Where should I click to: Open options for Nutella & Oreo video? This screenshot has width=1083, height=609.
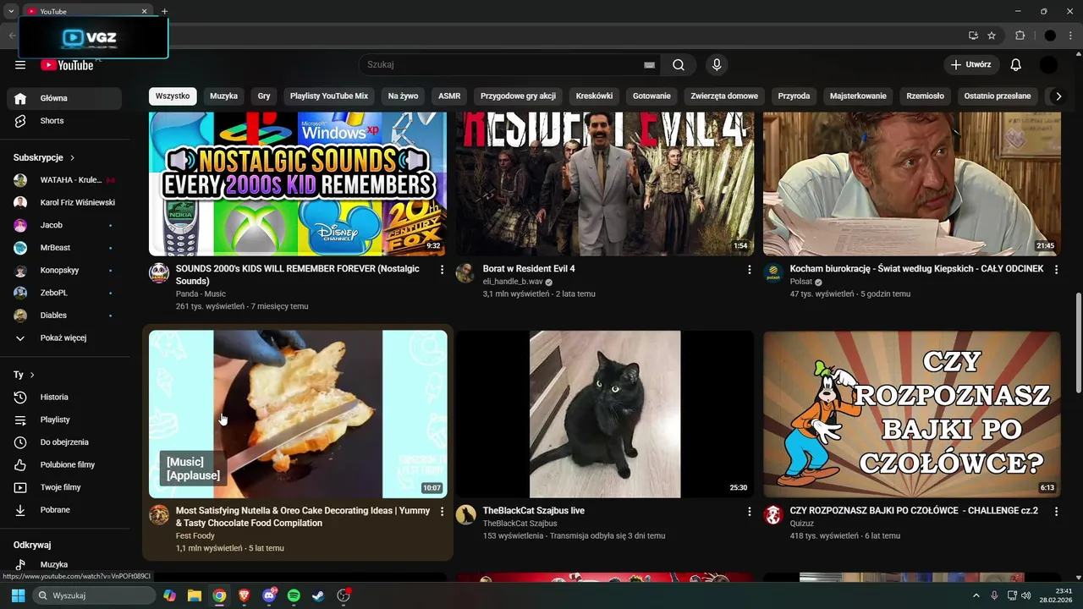442,511
